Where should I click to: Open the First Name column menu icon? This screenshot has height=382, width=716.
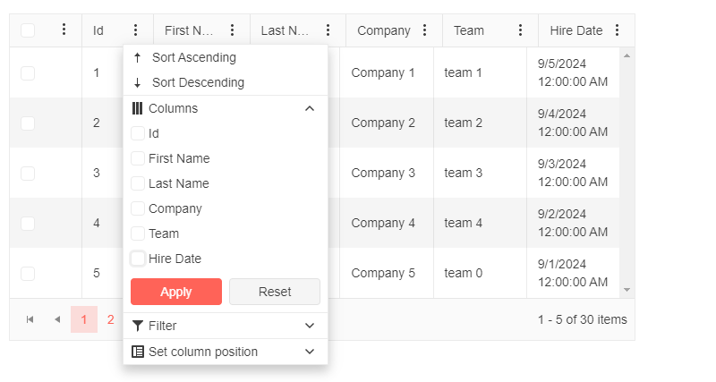click(232, 30)
